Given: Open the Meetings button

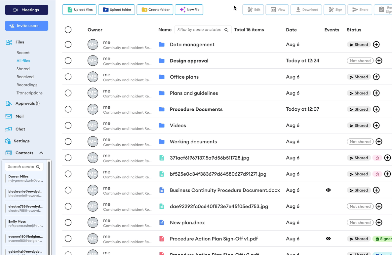Looking at the screenshot, I should tap(26, 10).
